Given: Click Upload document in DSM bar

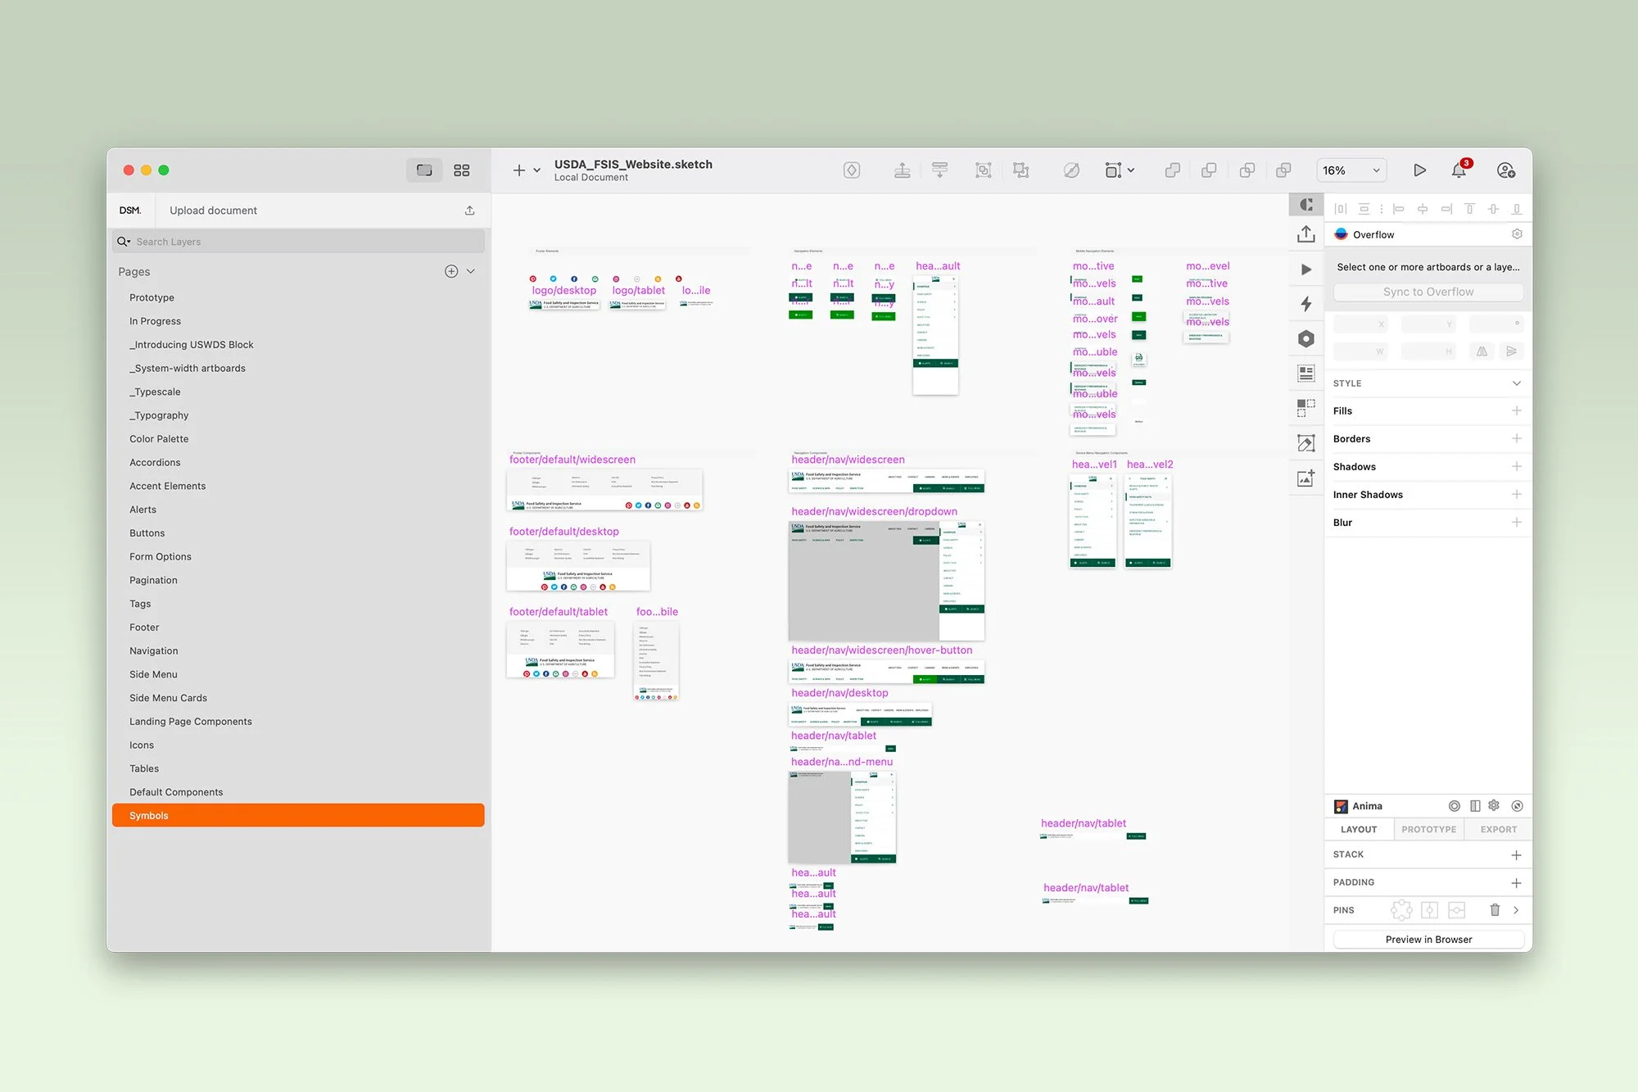Looking at the screenshot, I should click(213, 211).
